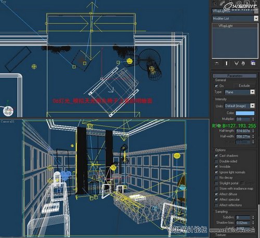Adjust the Multiplier spinner arrows
Viewport: 260px width, 238px height.
(x=253, y=119)
